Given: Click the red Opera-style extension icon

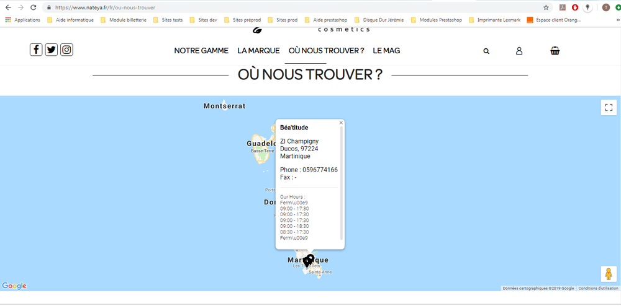Looking at the screenshot, I should pyautogui.click(x=574, y=7).
